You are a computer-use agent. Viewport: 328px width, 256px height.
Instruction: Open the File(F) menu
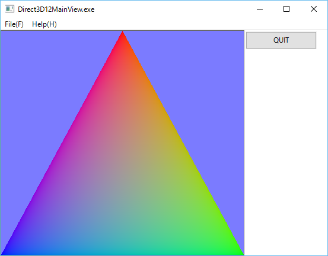coord(14,24)
